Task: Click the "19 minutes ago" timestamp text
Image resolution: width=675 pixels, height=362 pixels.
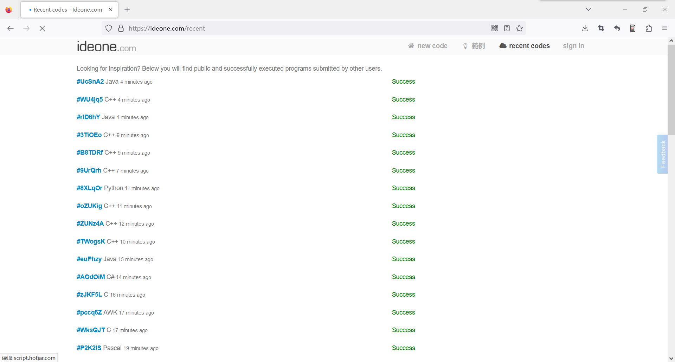Action: click(141, 348)
